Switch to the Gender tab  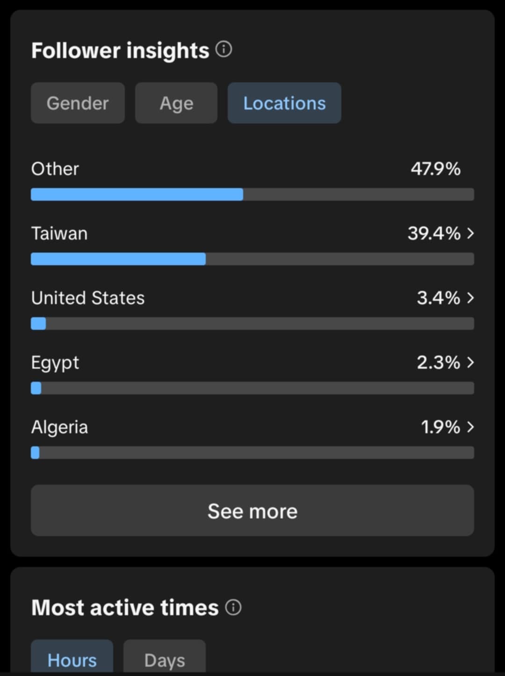click(78, 103)
